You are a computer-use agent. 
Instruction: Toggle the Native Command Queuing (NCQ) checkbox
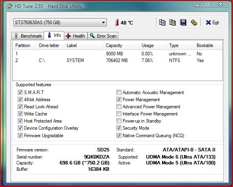tap(119, 136)
